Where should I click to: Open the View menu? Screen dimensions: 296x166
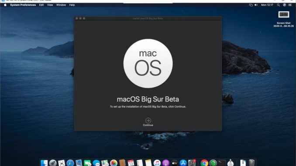point(50,5)
